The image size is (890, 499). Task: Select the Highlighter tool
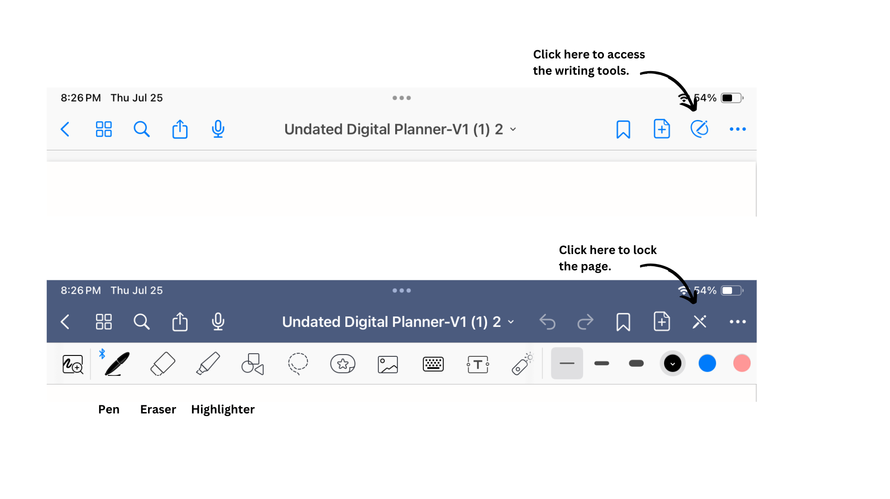click(208, 364)
